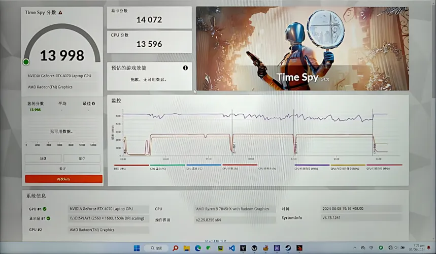Click the 验证 validate button
Viewport: 436px width, 254px height.
point(62,169)
